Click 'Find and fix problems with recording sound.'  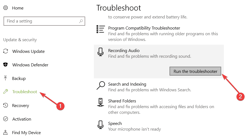[150, 56]
